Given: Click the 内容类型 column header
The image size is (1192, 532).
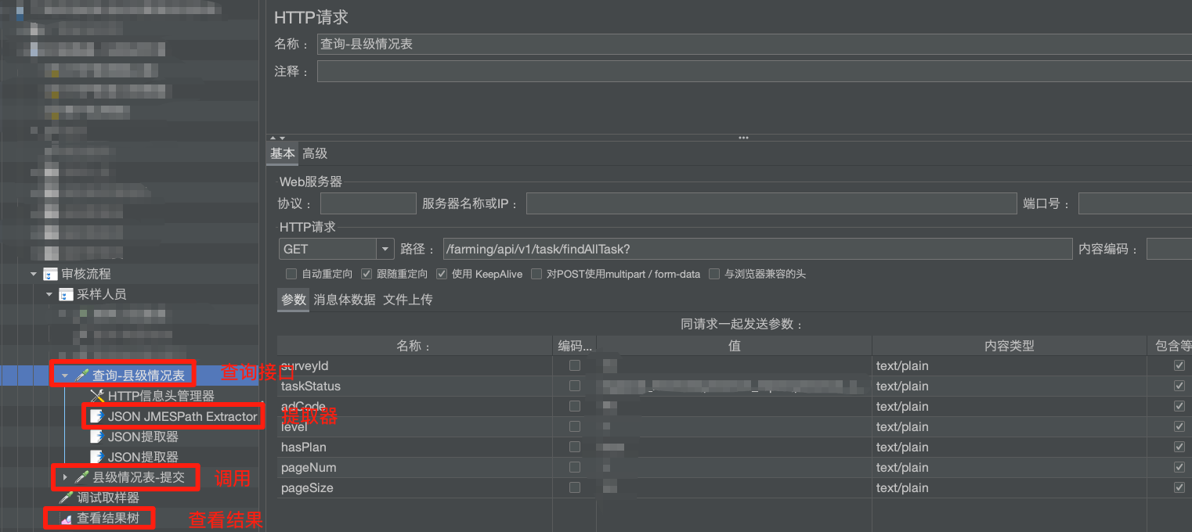Looking at the screenshot, I should (x=1010, y=345).
